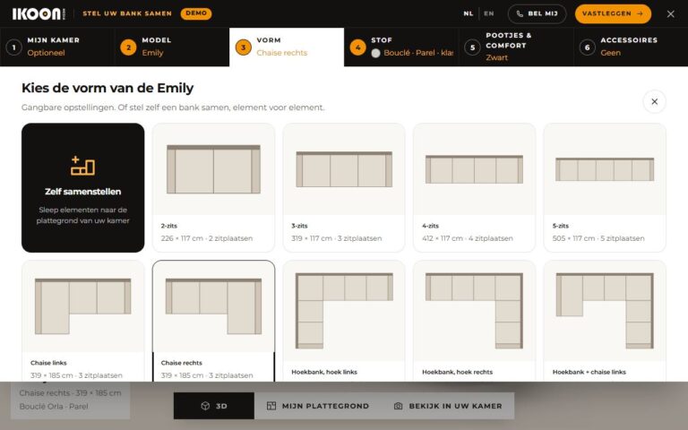Click the IKOON logo
The height and width of the screenshot is (430, 688).
pyautogui.click(x=39, y=13)
